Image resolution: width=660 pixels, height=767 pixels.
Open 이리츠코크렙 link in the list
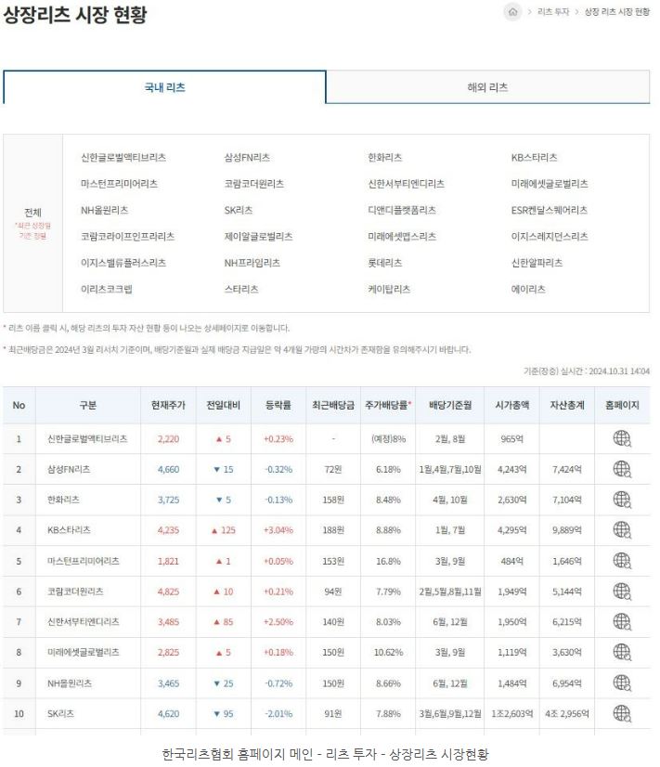[x=106, y=290]
